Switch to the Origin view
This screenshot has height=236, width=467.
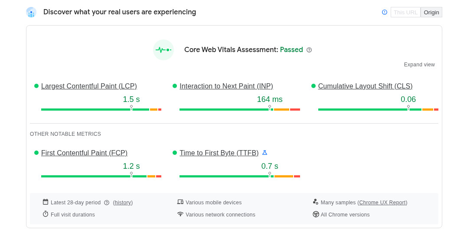(x=431, y=12)
